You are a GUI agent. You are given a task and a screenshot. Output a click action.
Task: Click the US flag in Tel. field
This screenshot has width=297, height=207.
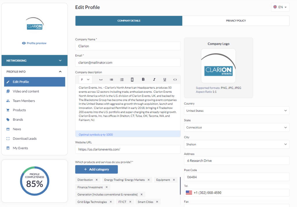(x=189, y=193)
